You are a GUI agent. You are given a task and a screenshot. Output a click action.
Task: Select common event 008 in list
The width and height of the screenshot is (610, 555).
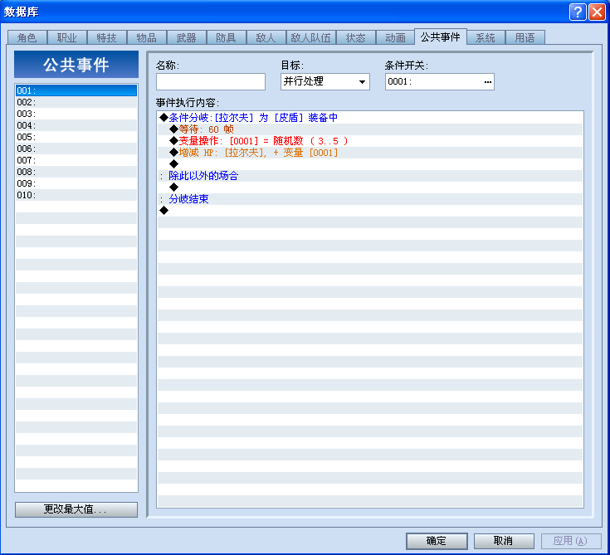tap(76, 172)
